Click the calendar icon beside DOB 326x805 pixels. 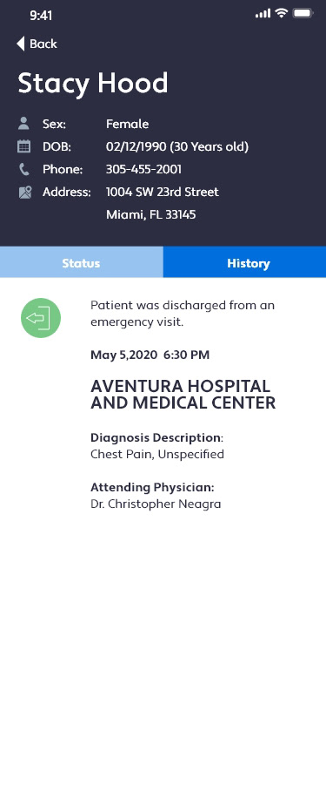click(24, 146)
